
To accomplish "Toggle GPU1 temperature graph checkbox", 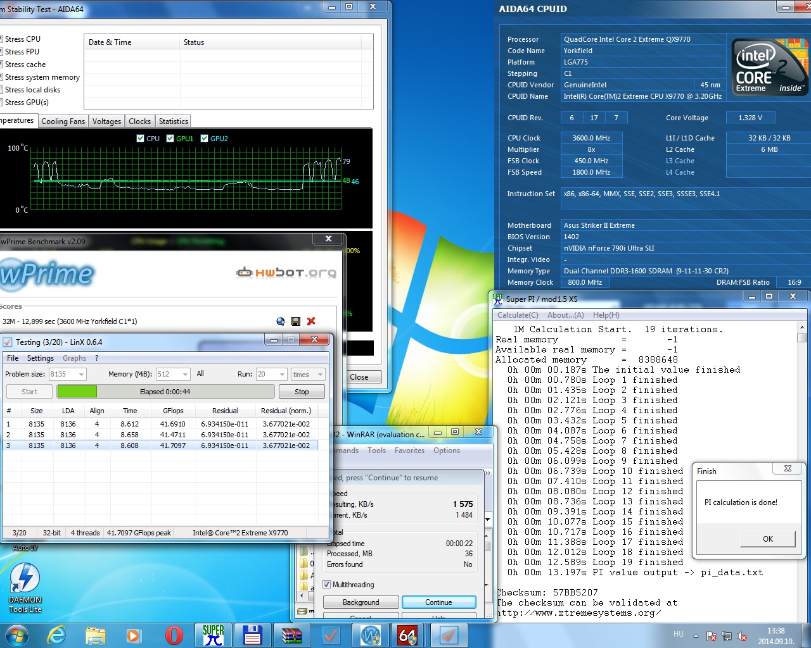I will [170, 139].
